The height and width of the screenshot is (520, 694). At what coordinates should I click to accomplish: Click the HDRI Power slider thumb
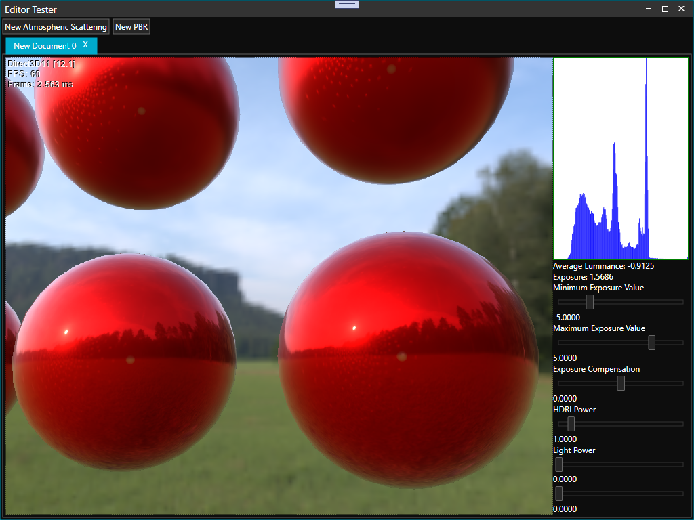571,424
